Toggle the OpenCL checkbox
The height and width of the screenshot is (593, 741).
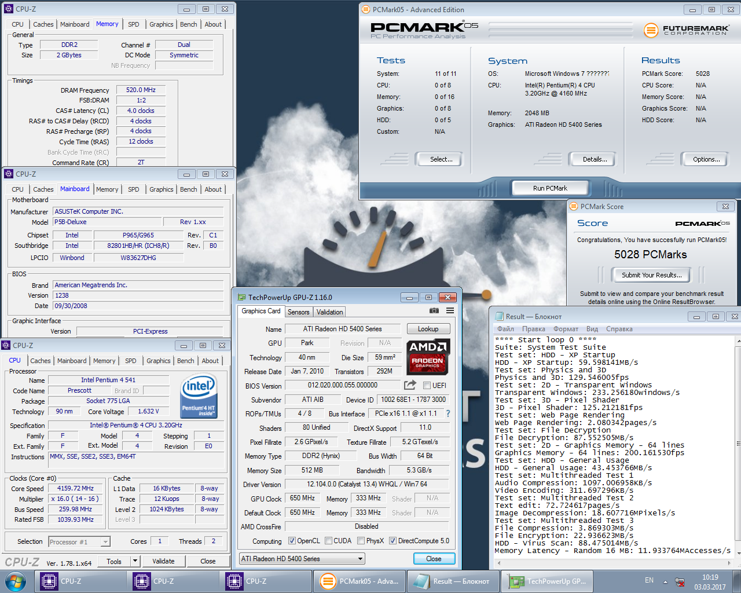coord(292,541)
